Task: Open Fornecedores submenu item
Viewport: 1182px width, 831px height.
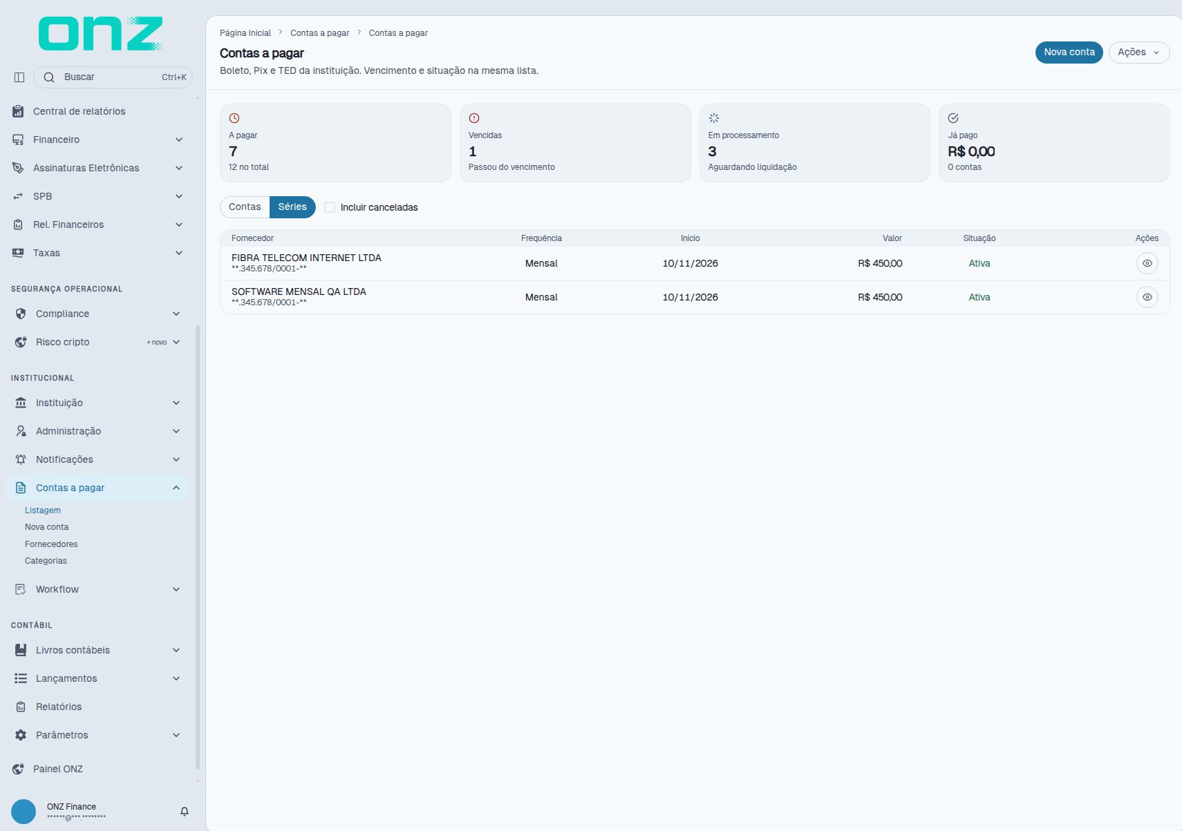Action: coord(51,544)
